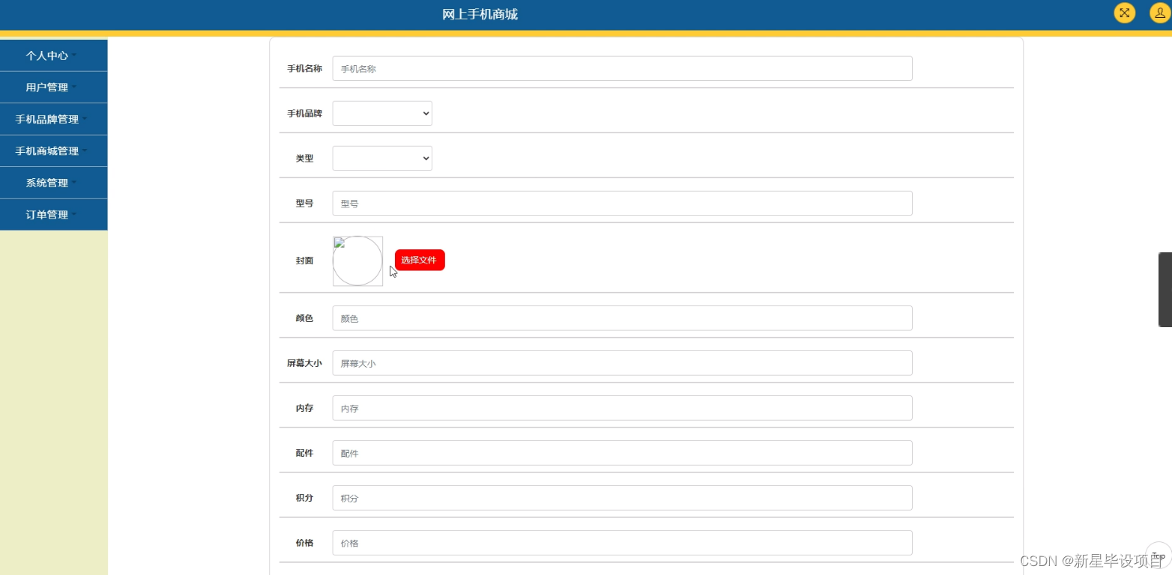This screenshot has width=1172, height=575.
Task: Click the 颜色 color input field
Action: point(622,317)
